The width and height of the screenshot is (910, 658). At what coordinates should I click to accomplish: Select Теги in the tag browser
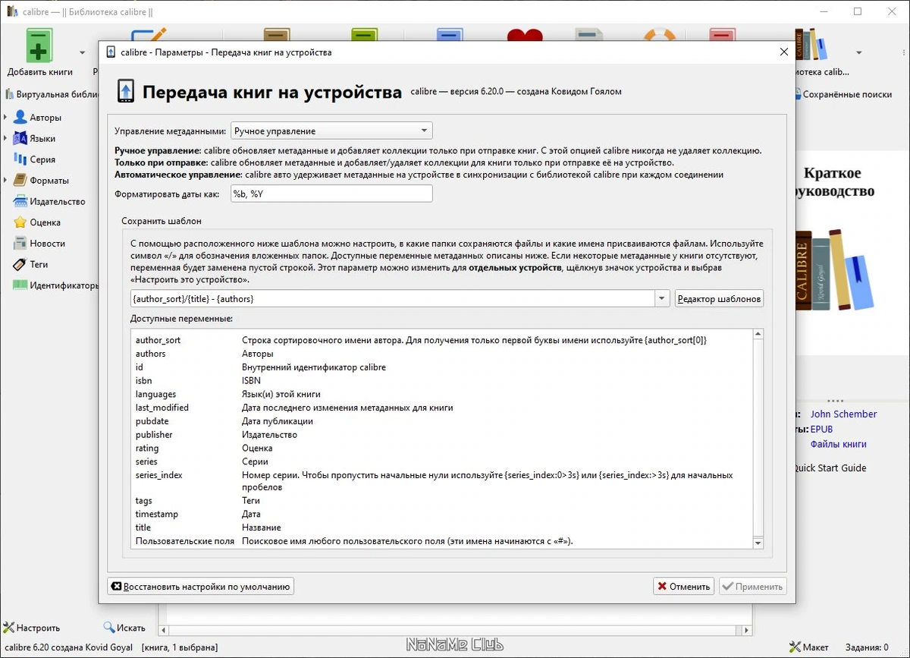coord(39,264)
